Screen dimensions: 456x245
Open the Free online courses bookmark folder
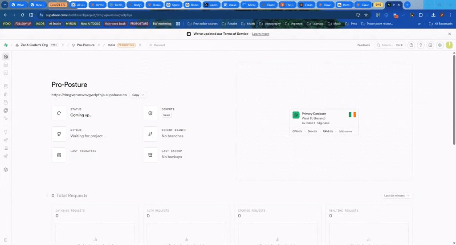[203, 24]
